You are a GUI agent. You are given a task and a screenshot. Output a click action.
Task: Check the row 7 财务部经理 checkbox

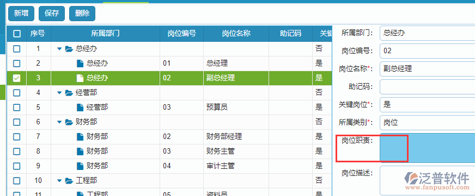coord(17,136)
